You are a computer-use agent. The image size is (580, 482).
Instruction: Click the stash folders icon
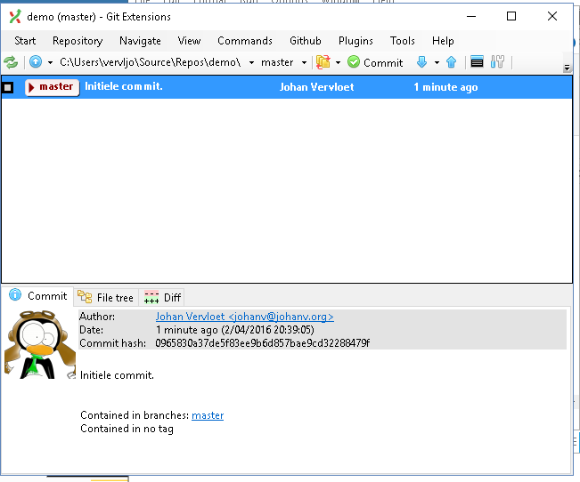pos(323,61)
